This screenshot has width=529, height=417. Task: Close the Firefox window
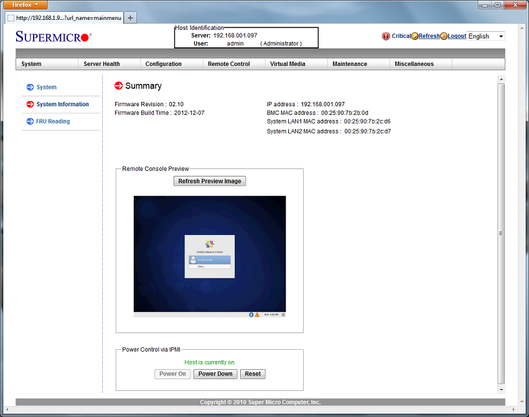coord(515,5)
